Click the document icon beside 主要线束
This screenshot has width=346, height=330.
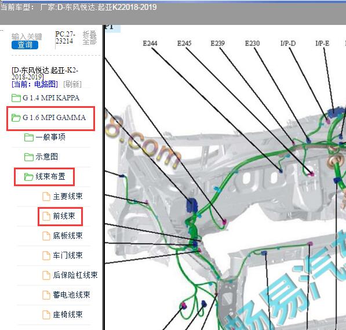tap(46, 197)
